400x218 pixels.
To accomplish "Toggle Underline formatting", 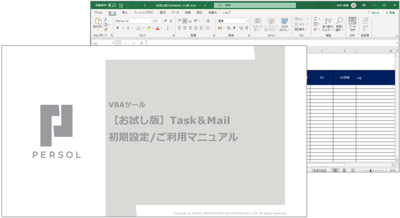I will (128, 28).
